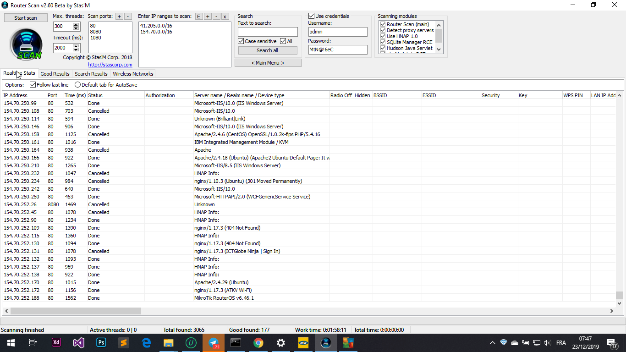Viewport: 626px width, 352px height.
Task: Select Default tab for AutoSave radio
Action: 77,85
